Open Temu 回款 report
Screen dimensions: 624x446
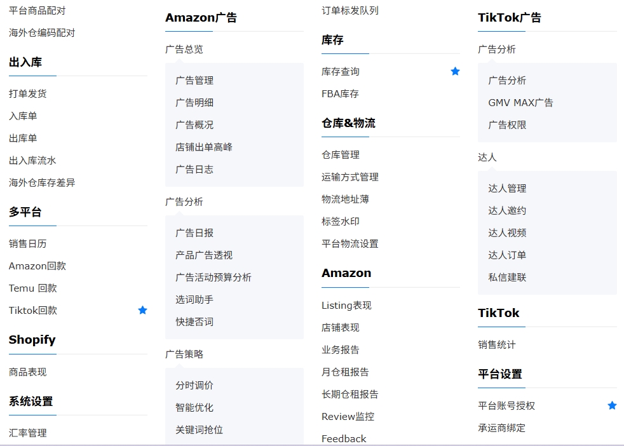(32, 288)
